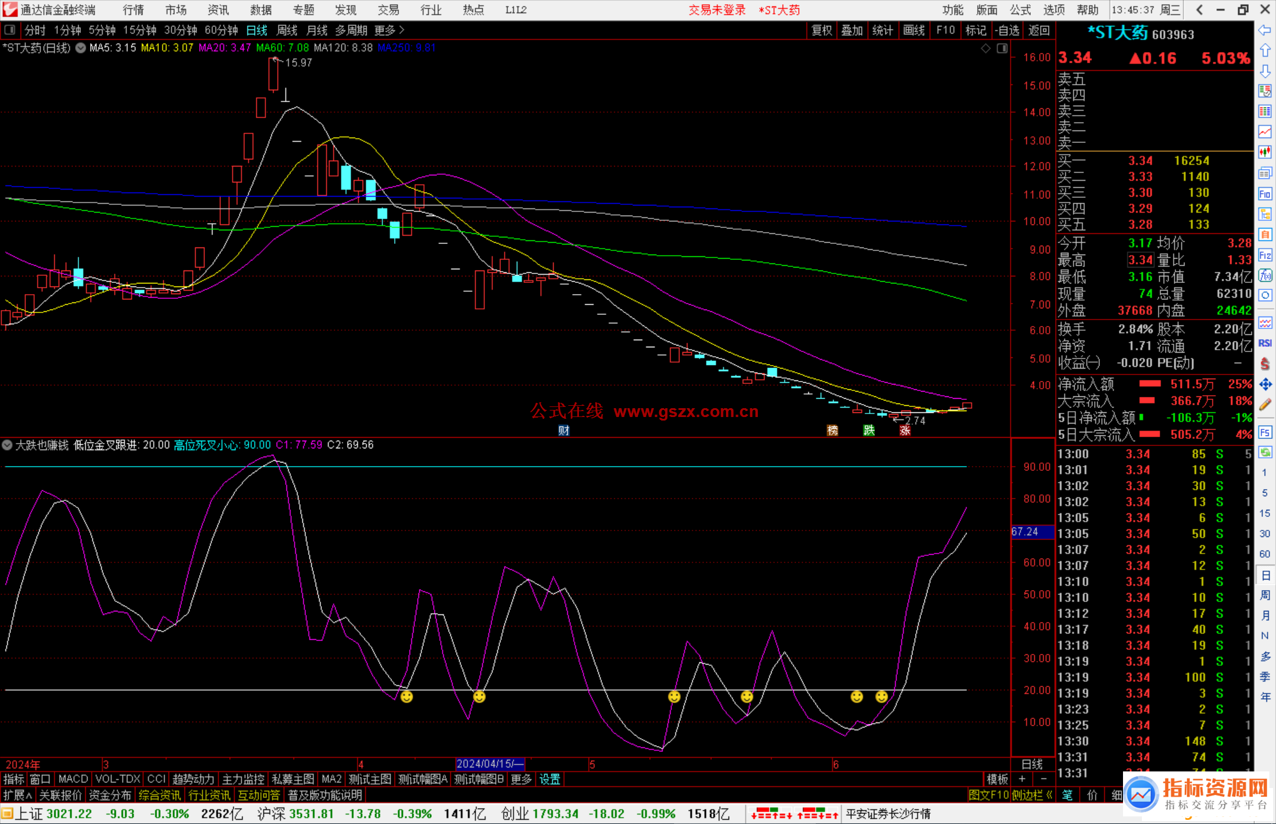Open the 公式 menu
The width and height of the screenshot is (1276, 824).
point(1020,9)
